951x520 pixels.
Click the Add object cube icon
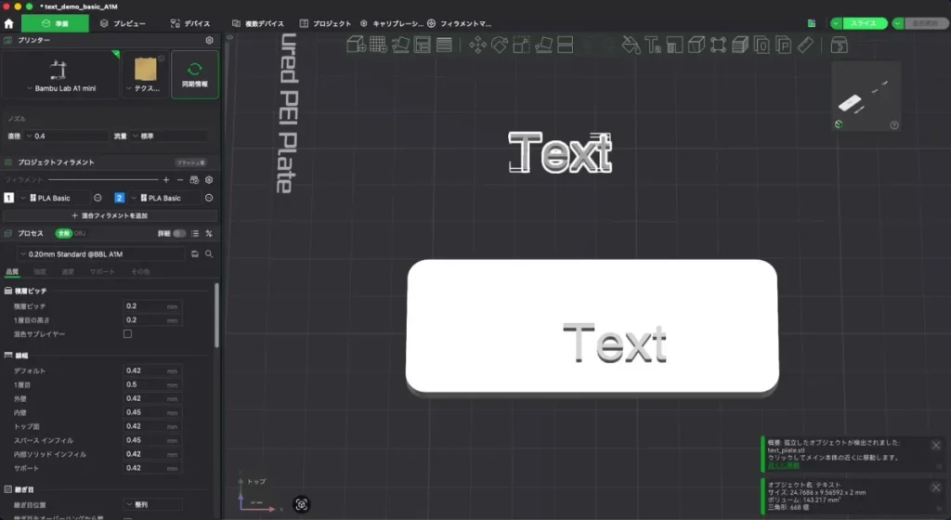tap(356, 45)
